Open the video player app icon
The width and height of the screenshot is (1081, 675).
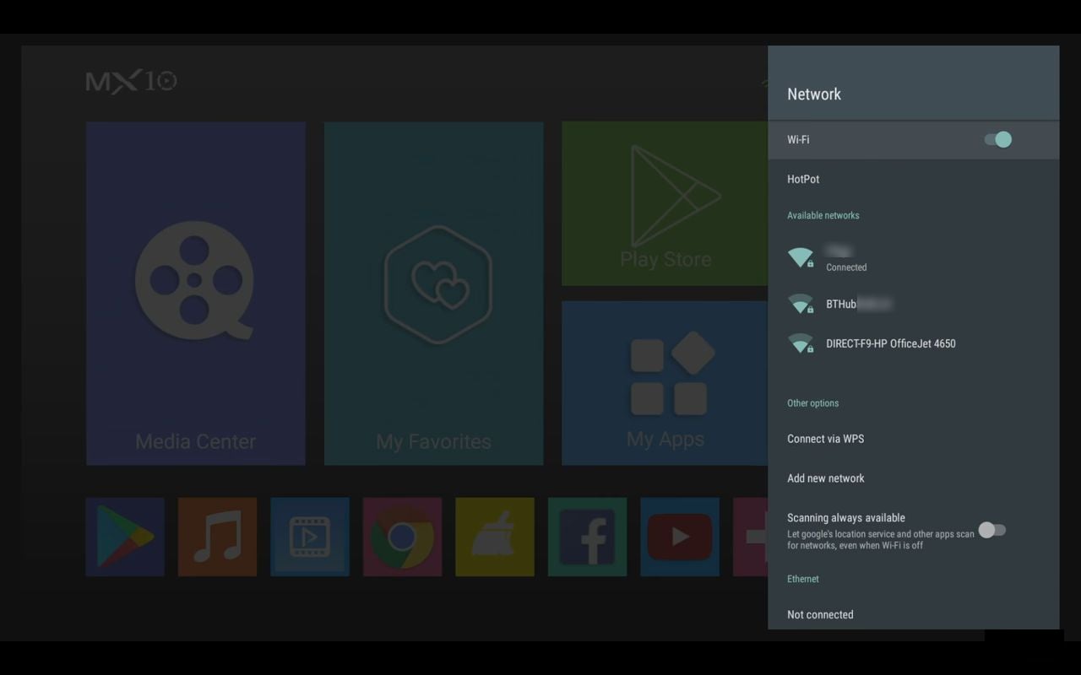[310, 537]
